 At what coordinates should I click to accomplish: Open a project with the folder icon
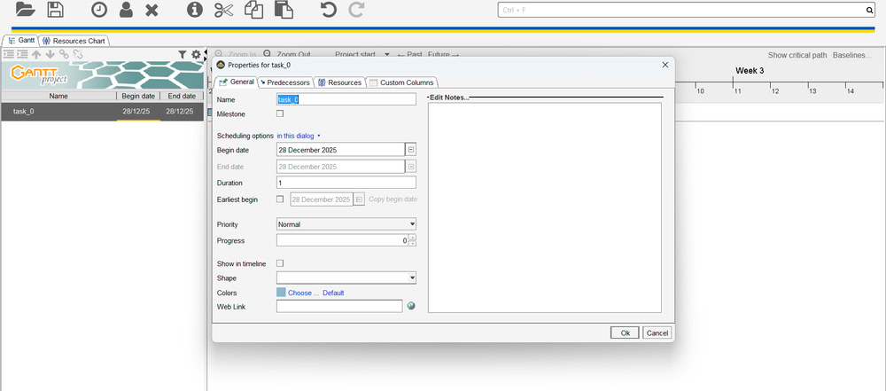point(26,9)
